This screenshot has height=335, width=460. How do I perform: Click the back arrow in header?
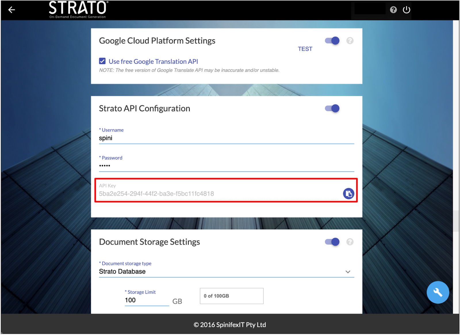click(x=11, y=10)
